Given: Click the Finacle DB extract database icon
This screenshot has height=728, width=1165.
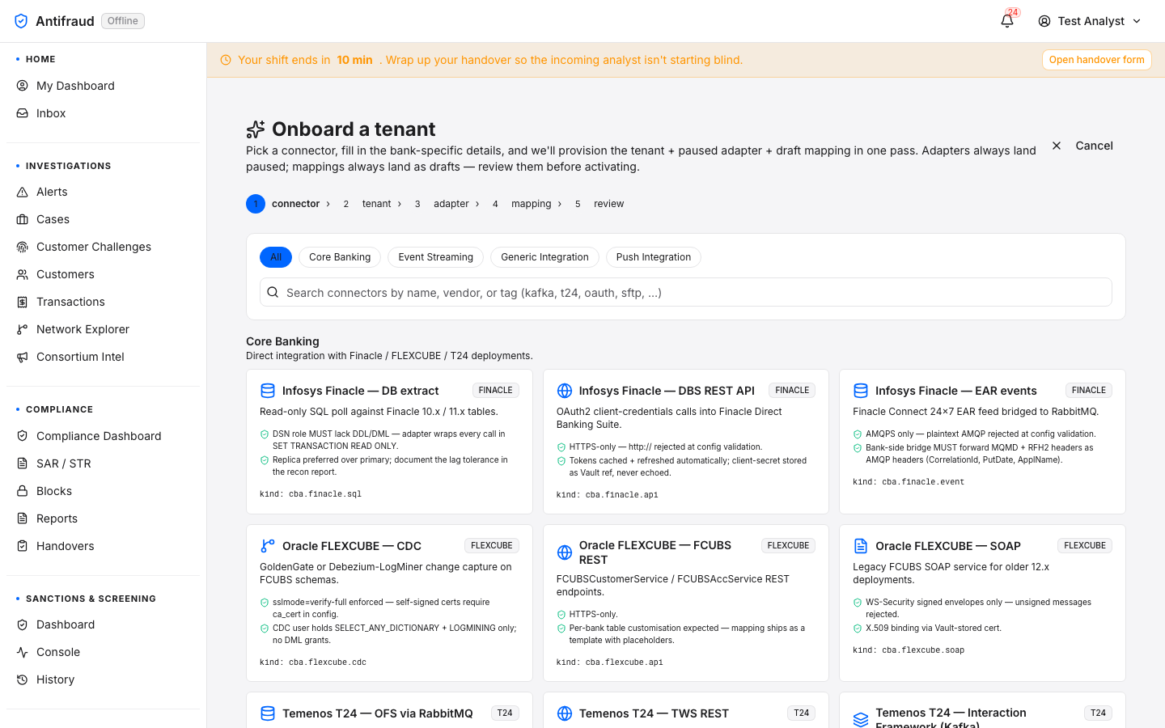Looking at the screenshot, I should coord(268,391).
